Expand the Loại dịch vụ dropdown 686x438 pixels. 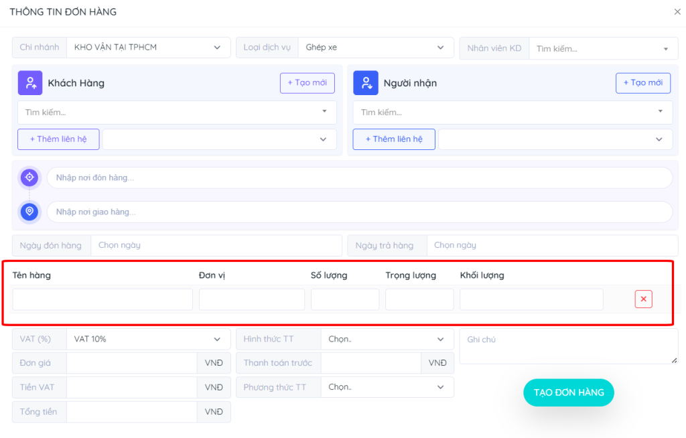pyautogui.click(x=374, y=48)
